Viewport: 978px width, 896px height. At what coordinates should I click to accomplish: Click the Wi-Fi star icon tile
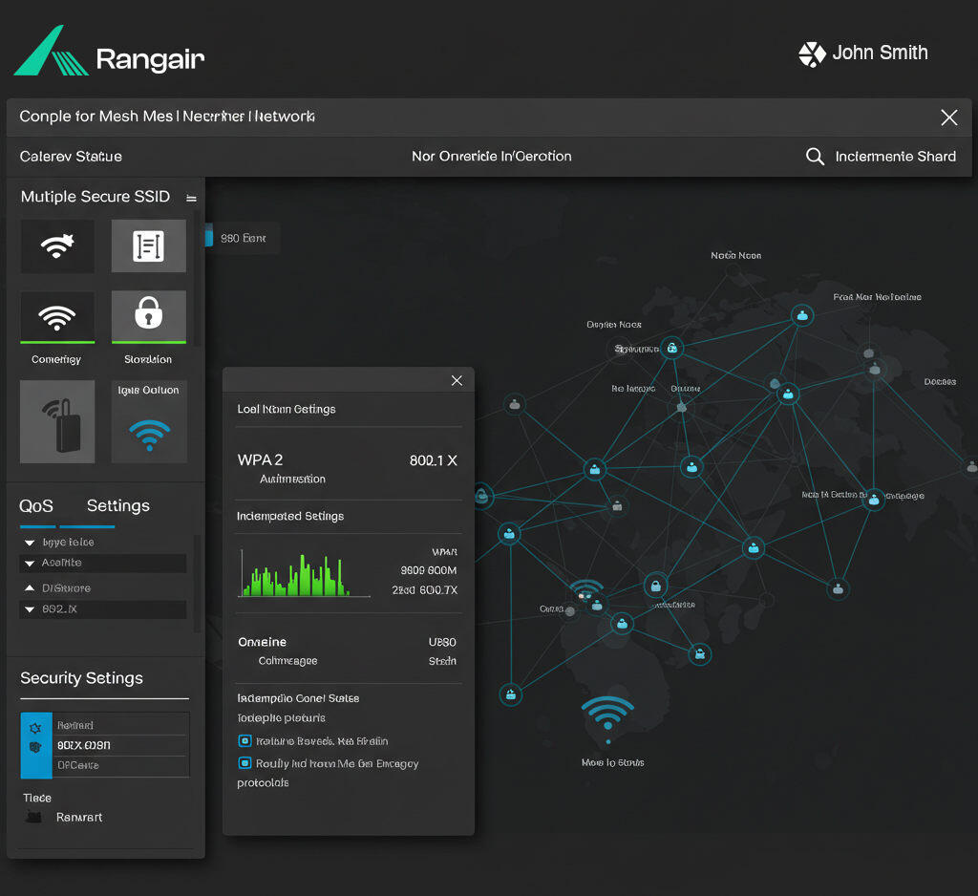pyautogui.click(x=57, y=245)
